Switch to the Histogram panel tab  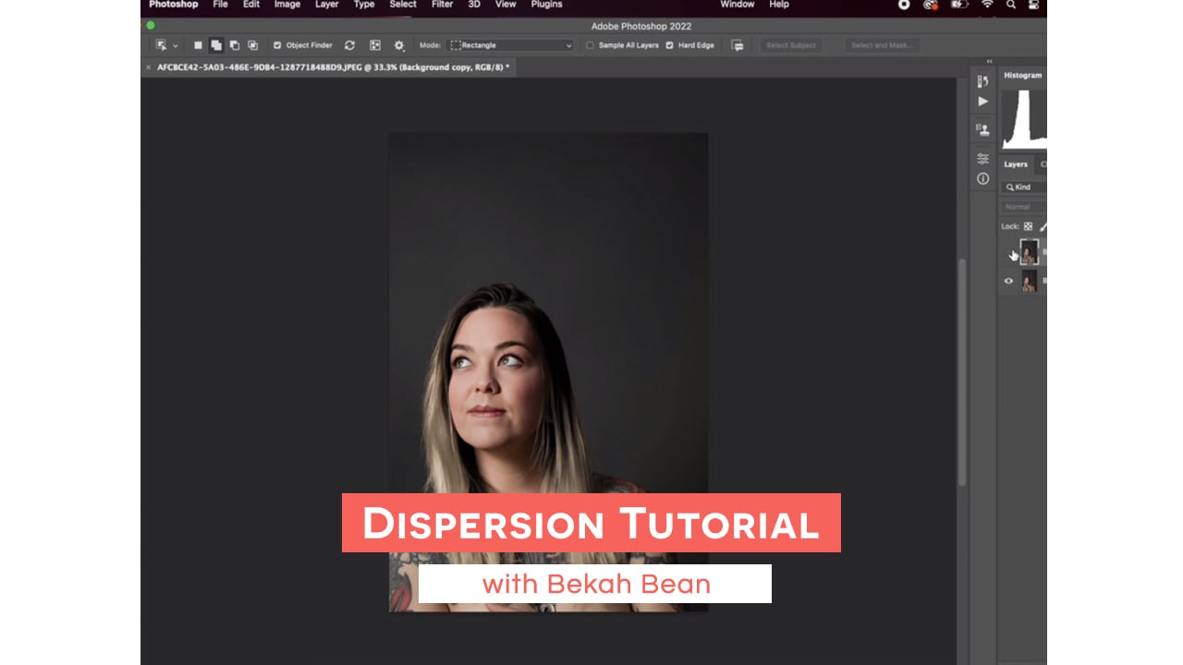click(x=1022, y=75)
